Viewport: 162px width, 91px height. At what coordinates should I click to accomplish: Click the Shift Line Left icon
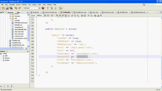[x=82, y=15]
